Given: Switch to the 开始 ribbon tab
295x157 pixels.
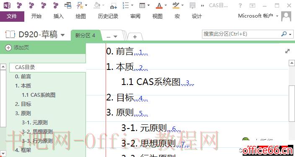Looking at the screenshot, I should coord(36,16).
